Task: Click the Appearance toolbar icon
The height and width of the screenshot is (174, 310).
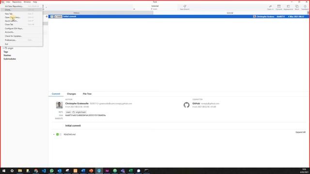Action: click(x=288, y=7)
